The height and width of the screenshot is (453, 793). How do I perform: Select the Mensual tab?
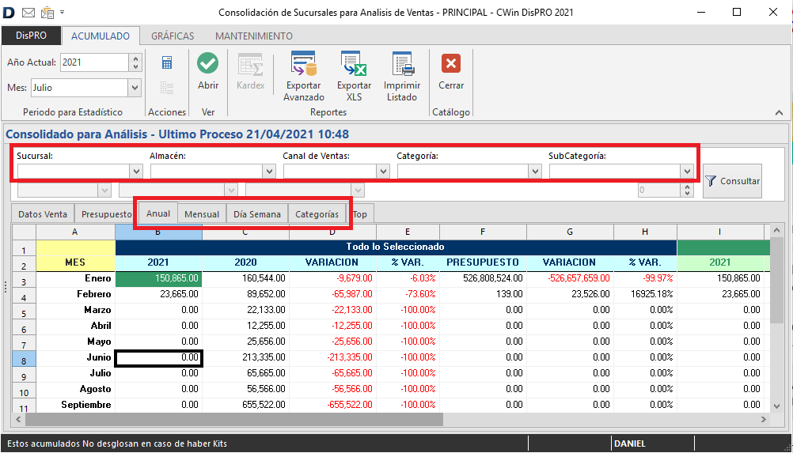(x=202, y=214)
